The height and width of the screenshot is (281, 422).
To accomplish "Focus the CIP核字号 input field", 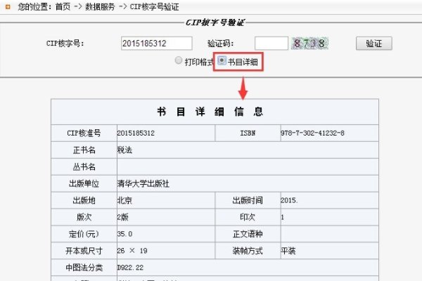I will coord(157,44).
